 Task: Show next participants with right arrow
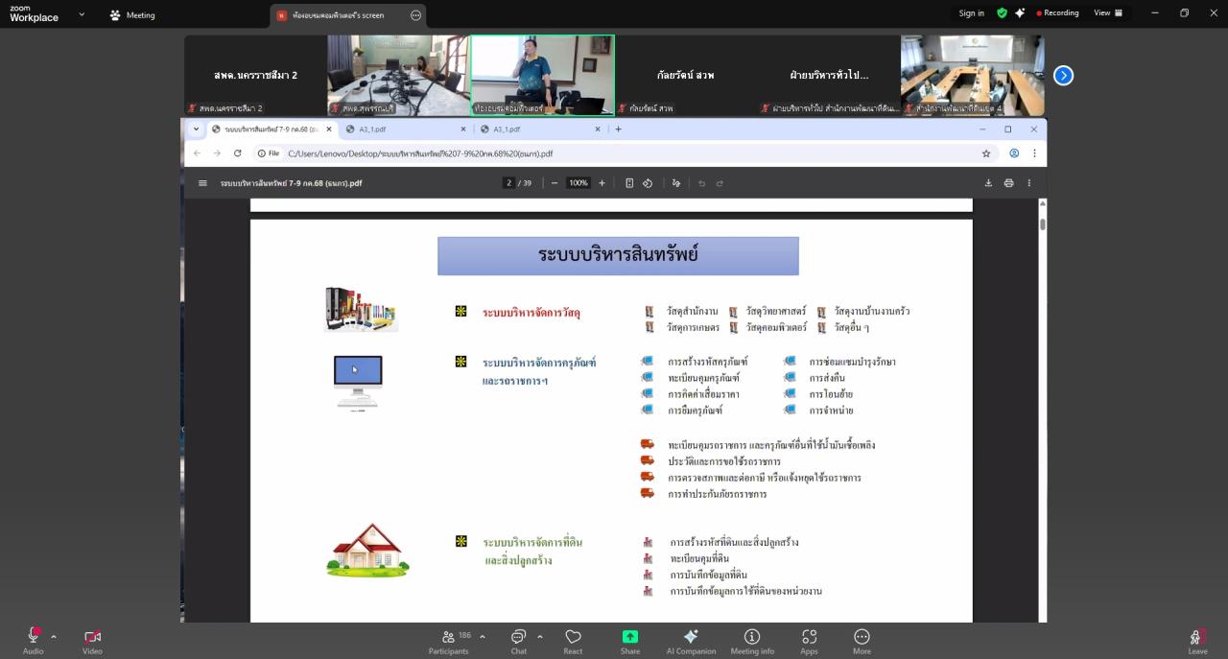pos(1063,76)
